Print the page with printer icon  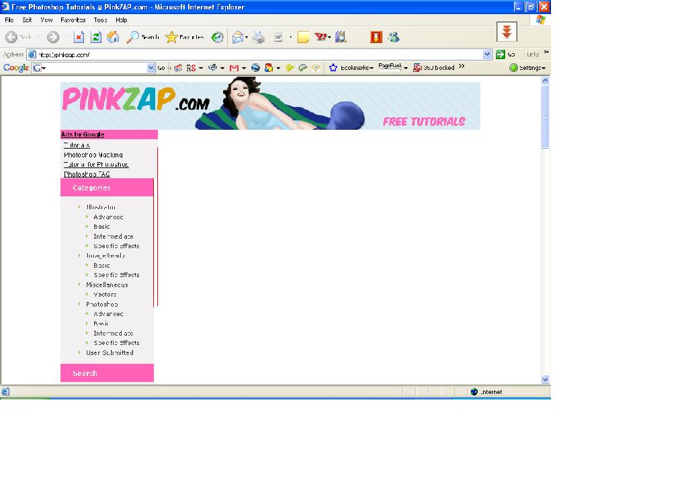[x=259, y=38]
